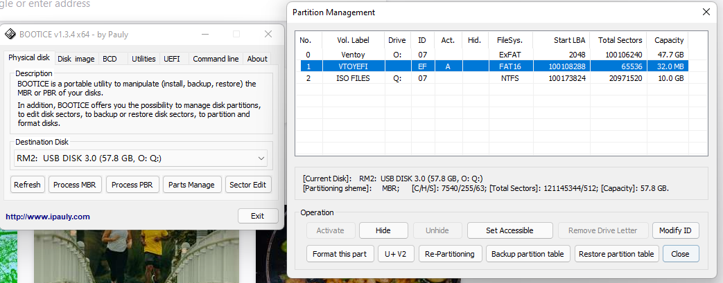The image size is (723, 283).
Task: Click the Close button in Partition Management
Action: 680,254
